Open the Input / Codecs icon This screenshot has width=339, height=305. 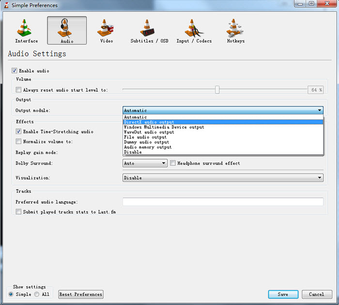pos(194,28)
